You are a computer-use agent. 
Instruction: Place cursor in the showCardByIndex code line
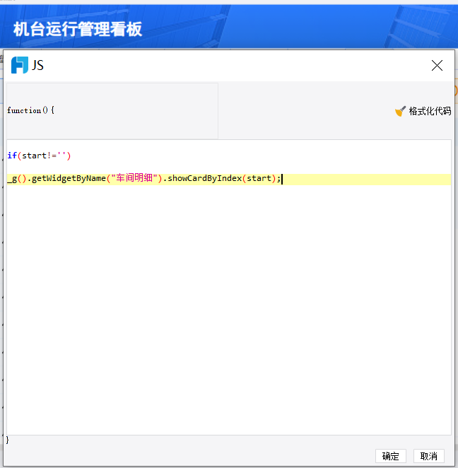[229, 179]
